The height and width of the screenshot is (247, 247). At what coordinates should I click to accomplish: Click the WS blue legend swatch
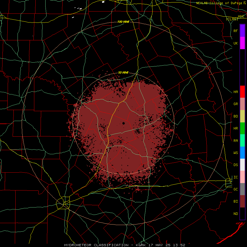point(242,153)
